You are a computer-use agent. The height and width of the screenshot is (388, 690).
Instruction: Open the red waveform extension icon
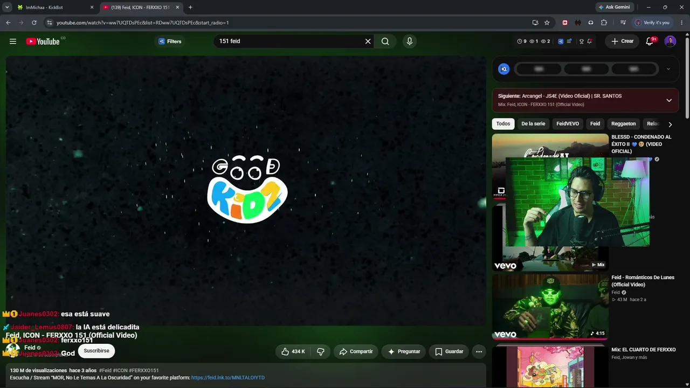[578, 23]
